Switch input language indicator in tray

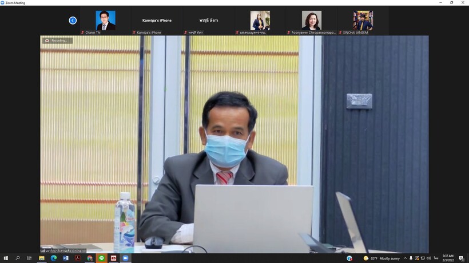coord(436,258)
